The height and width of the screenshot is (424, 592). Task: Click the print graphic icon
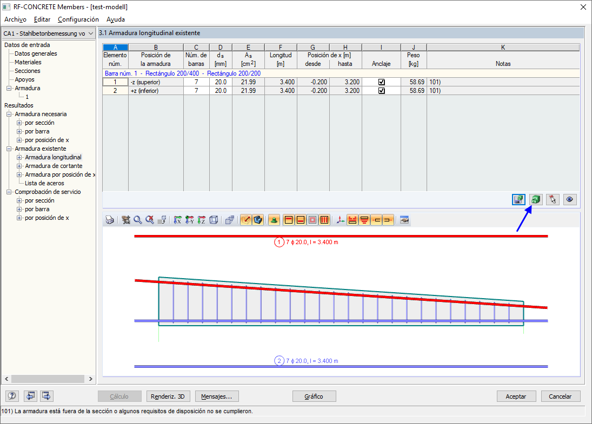(x=110, y=220)
